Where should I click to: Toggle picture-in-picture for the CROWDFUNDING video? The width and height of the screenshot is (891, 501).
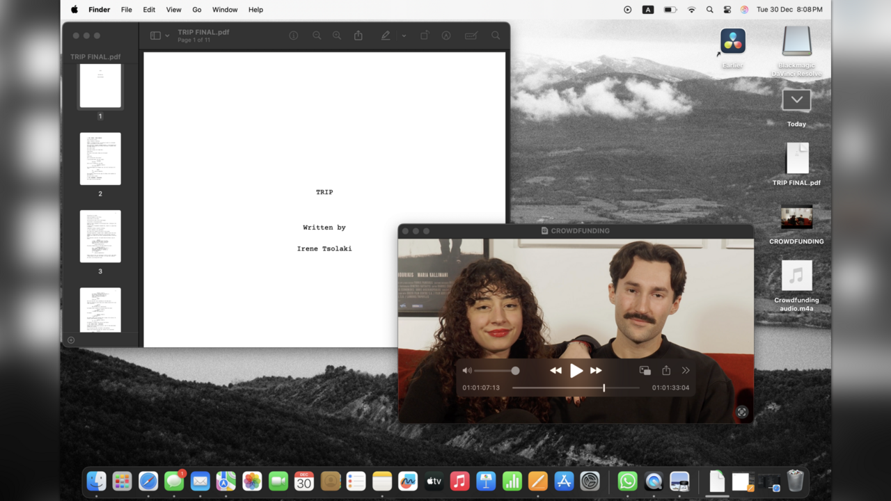(645, 371)
